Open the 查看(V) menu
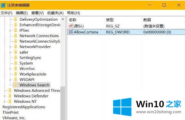Viewport: 185px width, 120px height. pyautogui.click(x=37, y=13)
